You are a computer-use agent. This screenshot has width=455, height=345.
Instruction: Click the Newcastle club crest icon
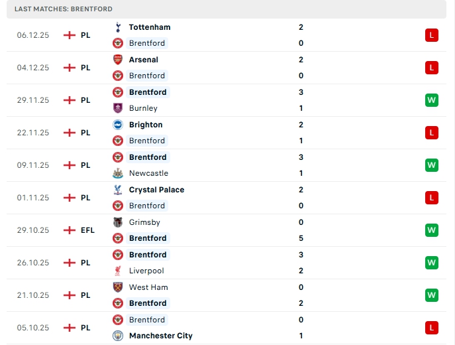(118, 173)
